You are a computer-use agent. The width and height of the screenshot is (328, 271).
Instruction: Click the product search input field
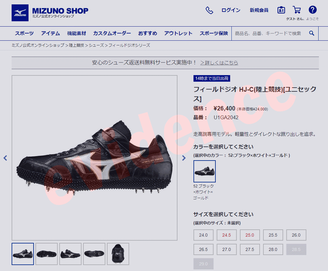point(270,33)
